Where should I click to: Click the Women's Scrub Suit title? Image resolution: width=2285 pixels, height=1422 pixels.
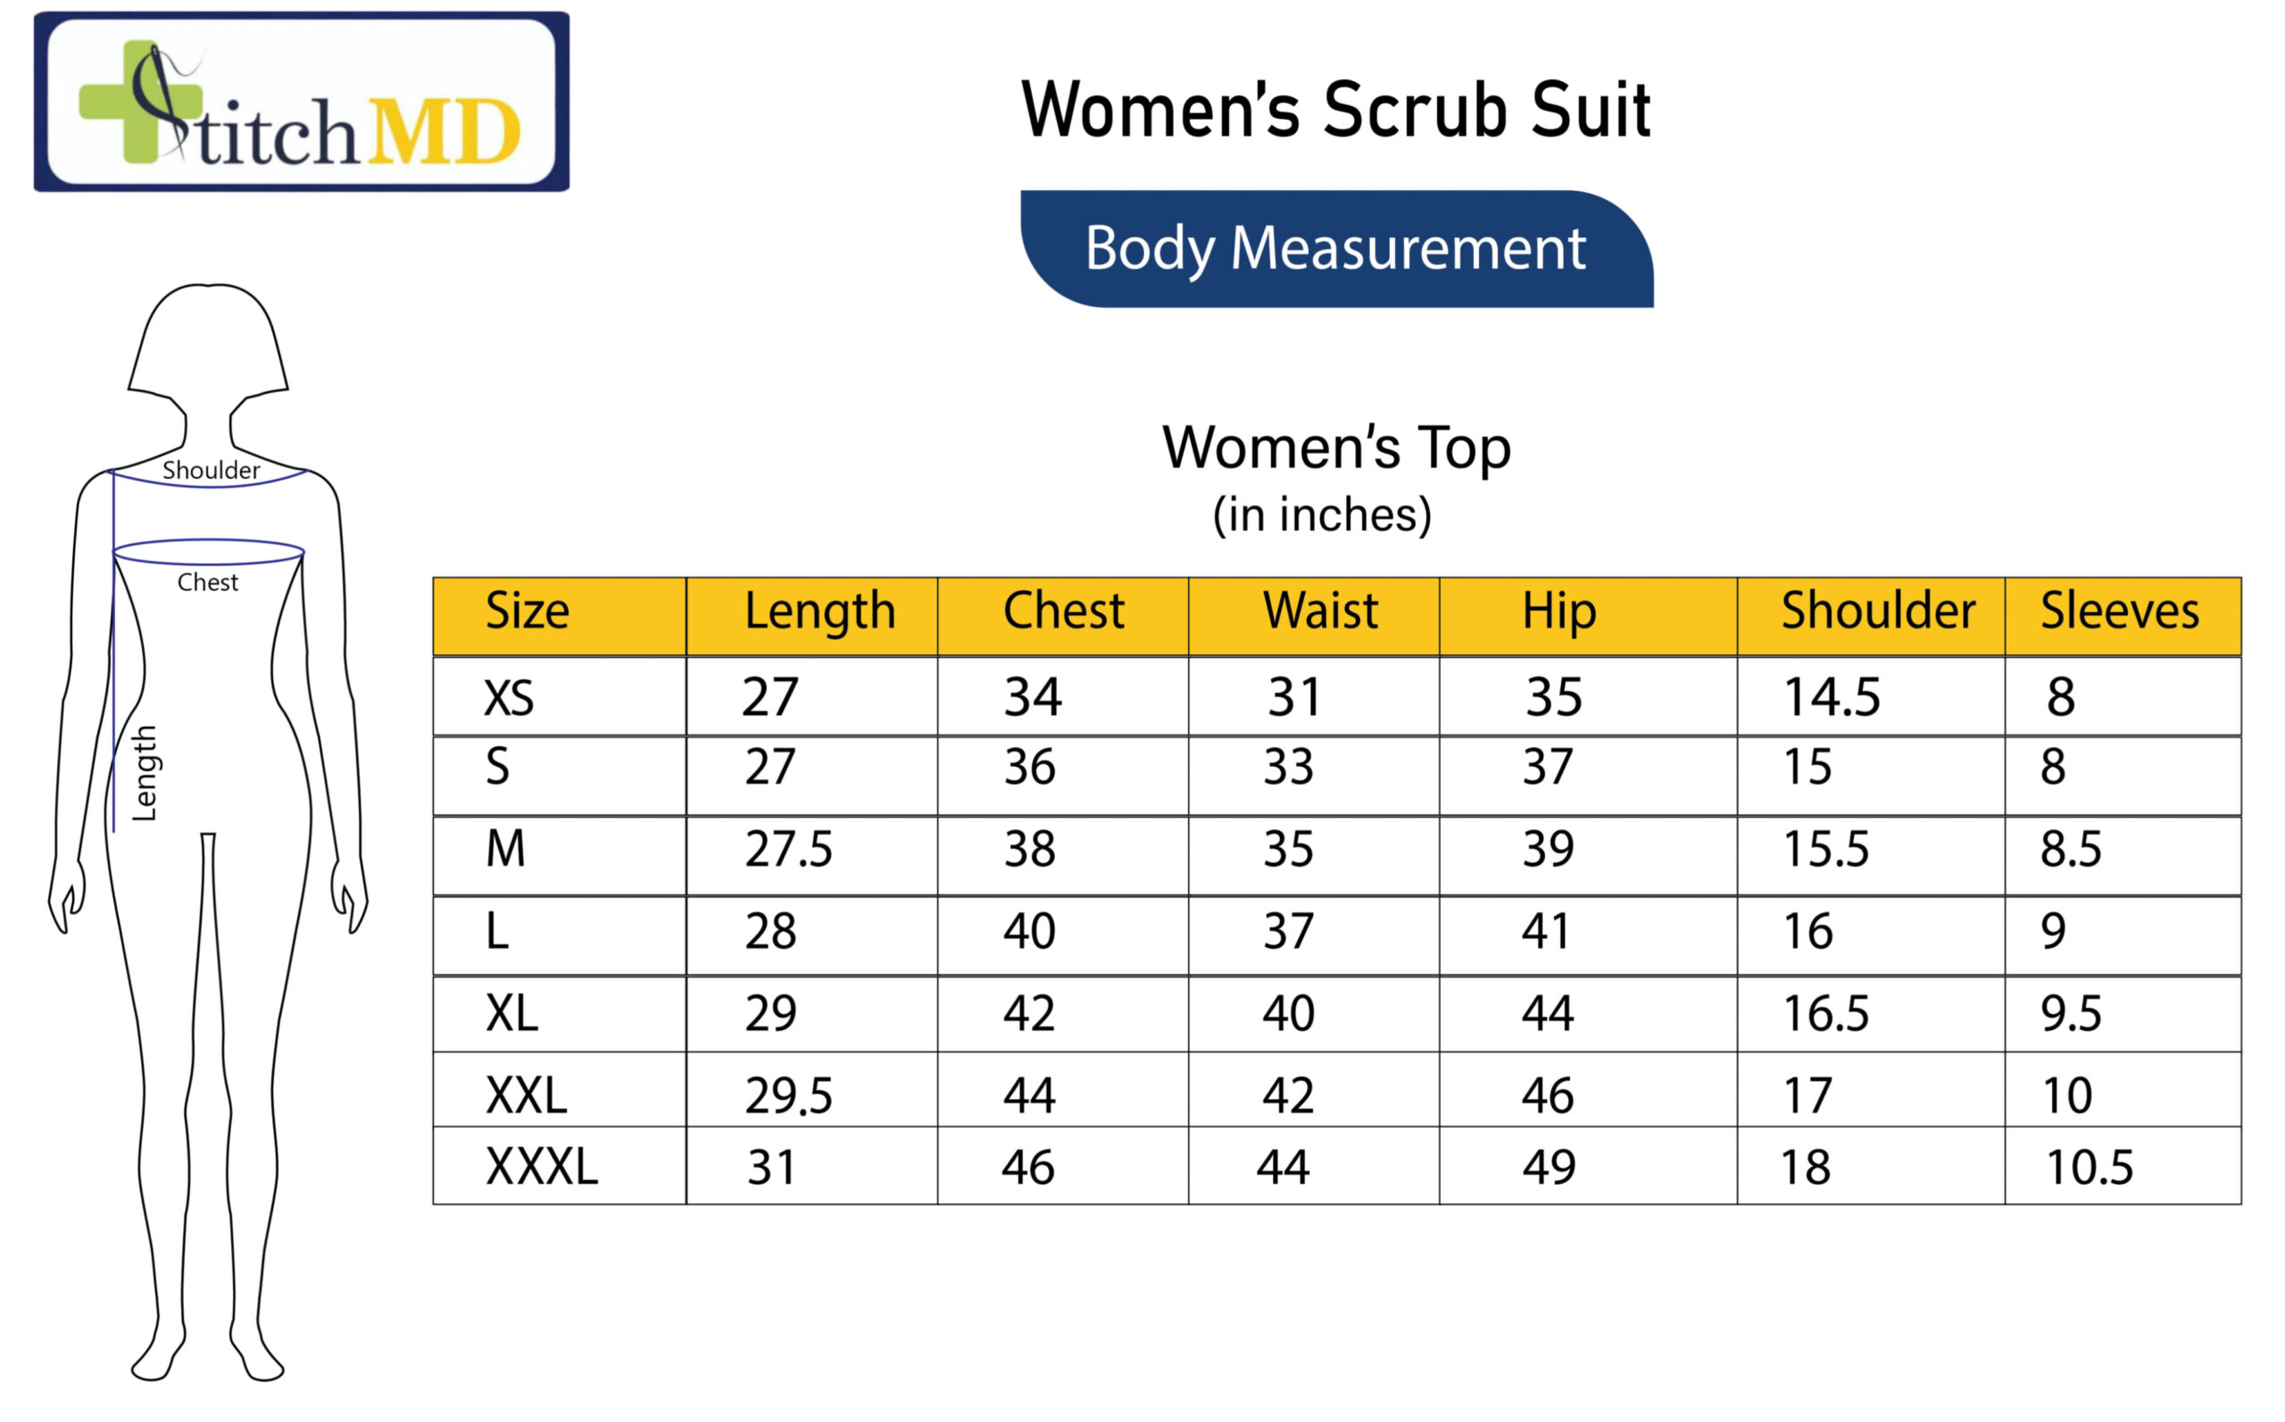1335,110
